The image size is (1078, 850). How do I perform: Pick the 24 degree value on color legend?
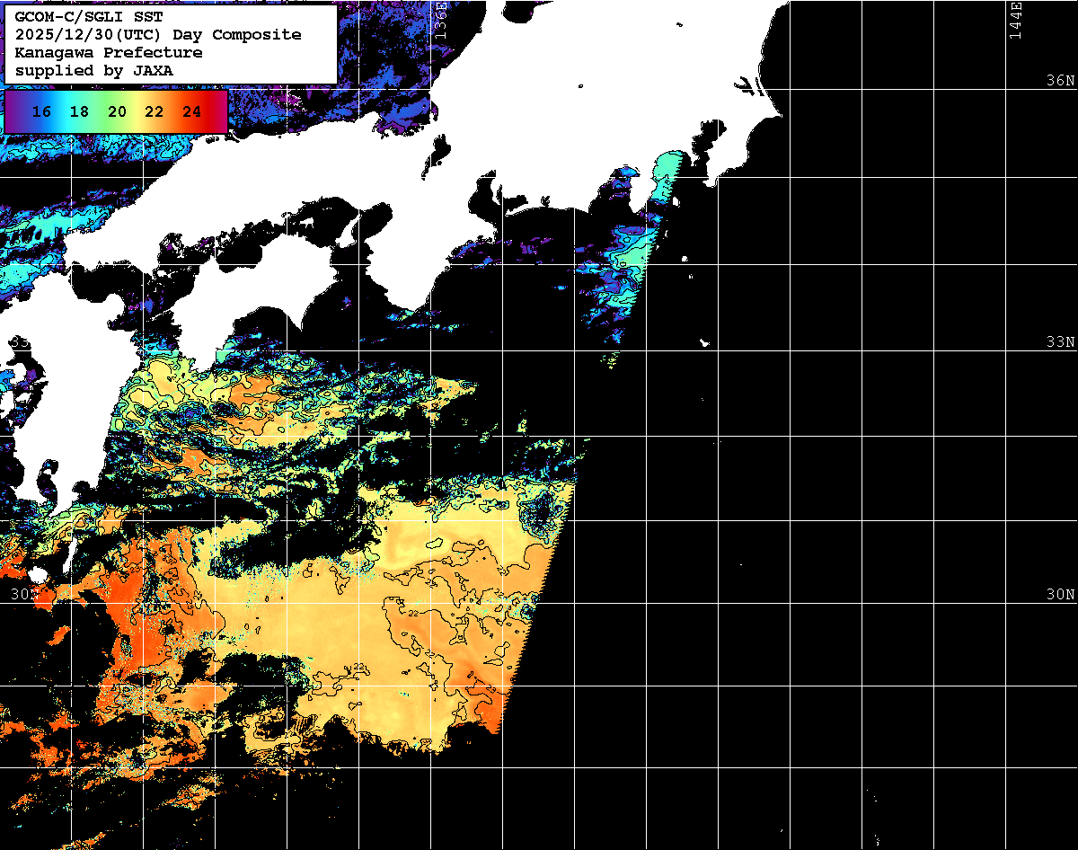click(x=191, y=112)
